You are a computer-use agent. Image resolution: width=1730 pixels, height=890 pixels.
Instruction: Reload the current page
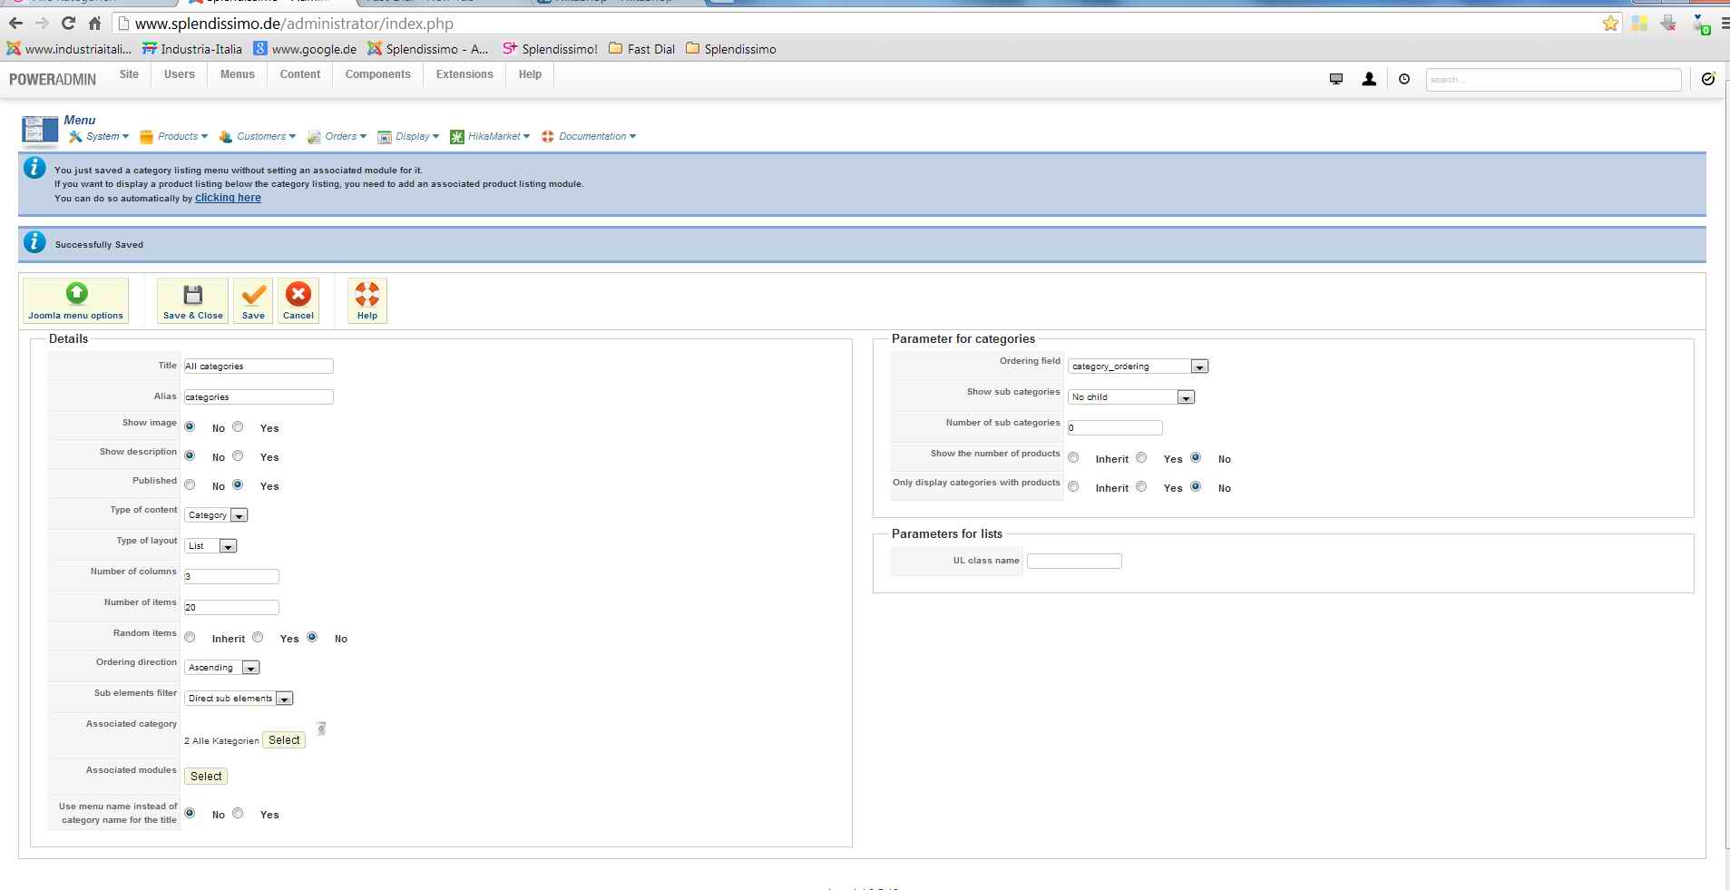pyautogui.click(x=68, y=24)
